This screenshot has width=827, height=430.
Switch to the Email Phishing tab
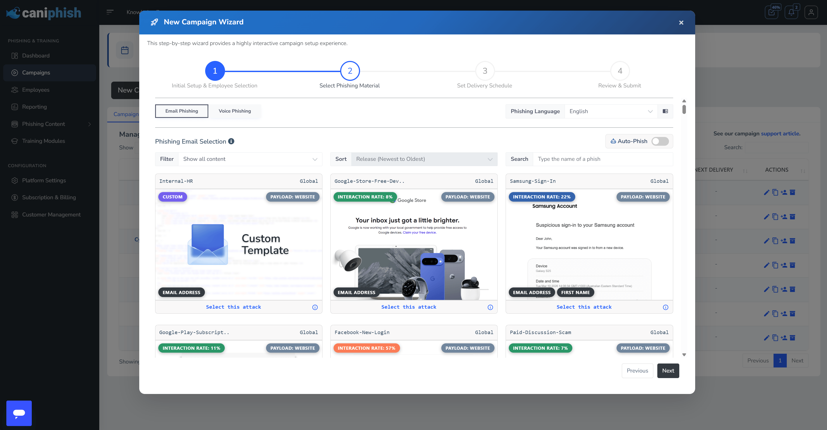click(x=182, y=111)
